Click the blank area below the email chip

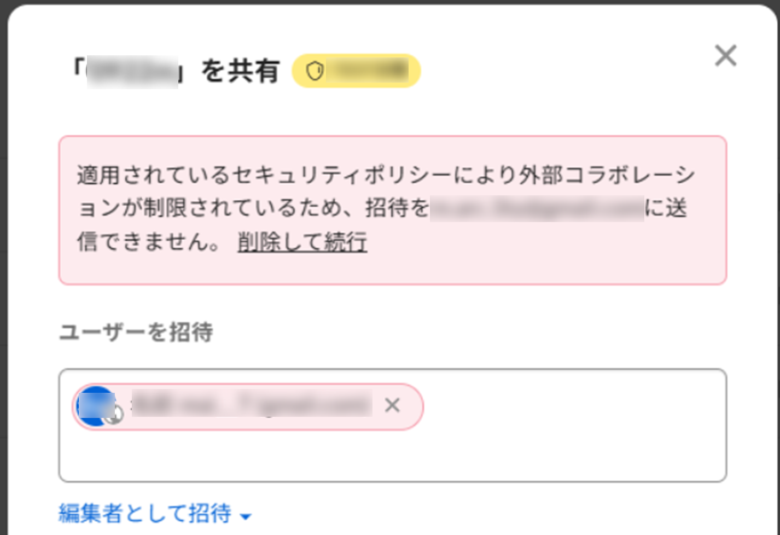tap(383, 457)
